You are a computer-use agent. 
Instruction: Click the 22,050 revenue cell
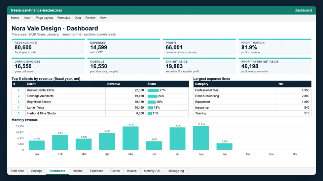point(125,90)
